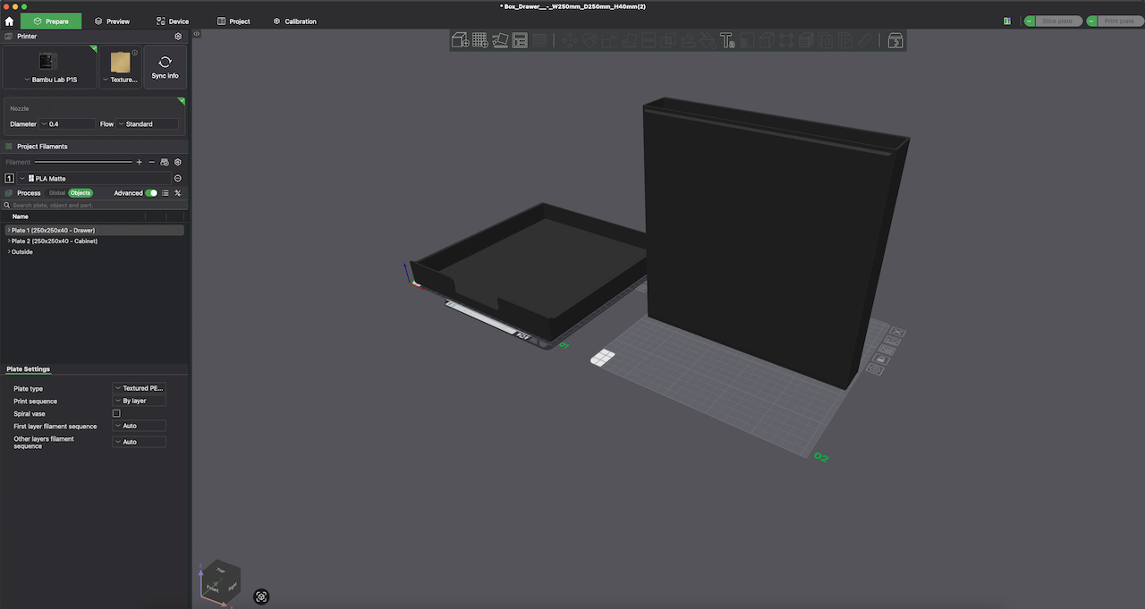Click the Name column header
This screenshot has height=609, width=1145.
(x=21, y=216)
